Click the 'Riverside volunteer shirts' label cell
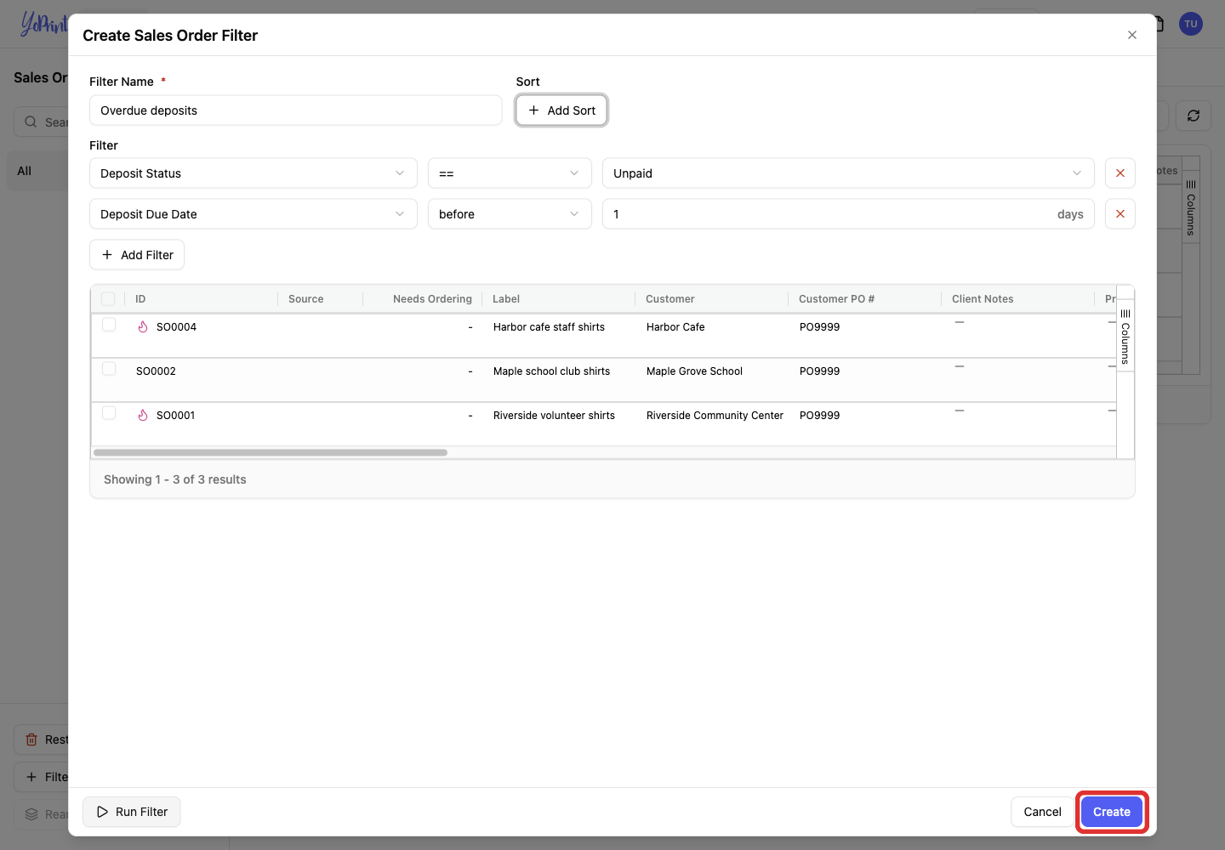Screen dimensions: 1225x850 click(x=554, y=416)
